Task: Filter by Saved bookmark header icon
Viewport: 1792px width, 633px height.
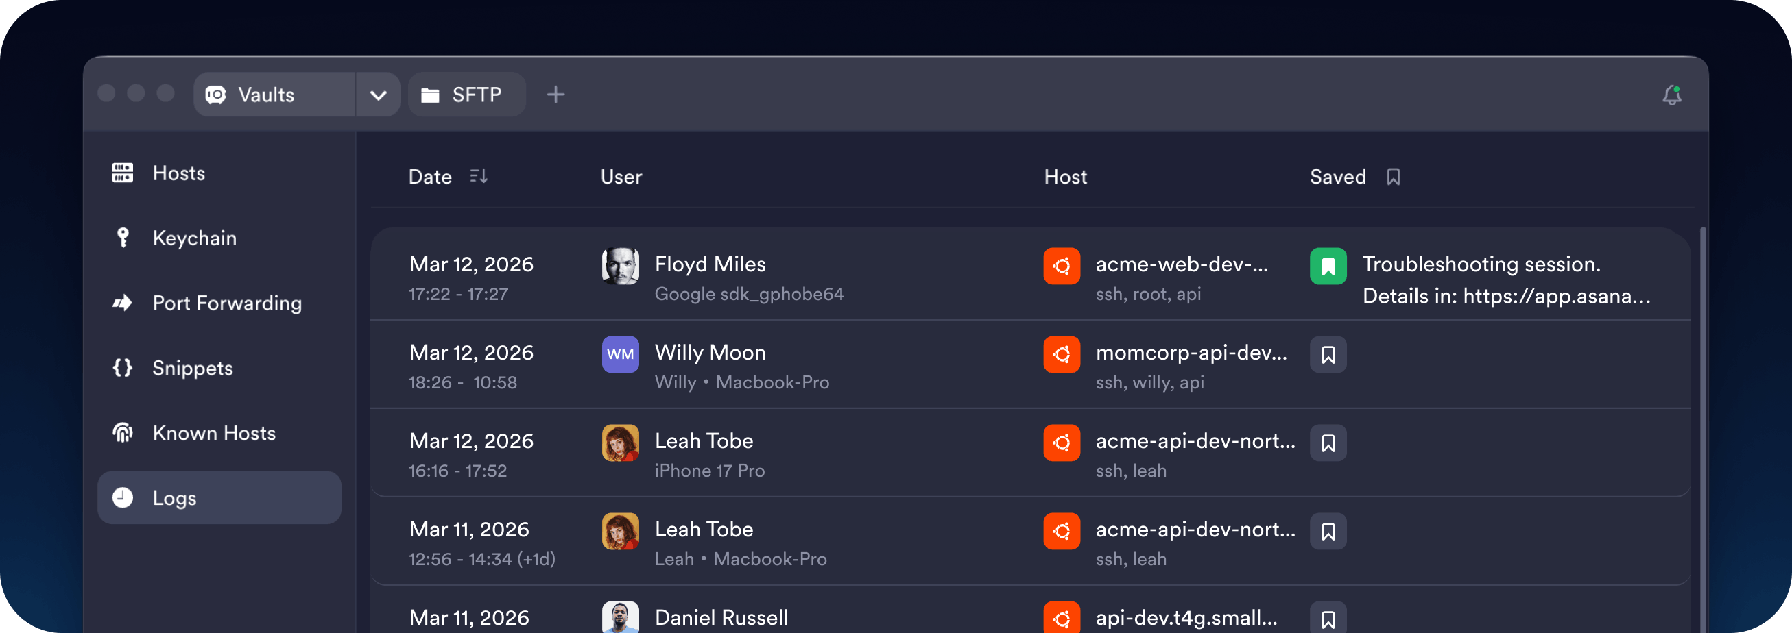Action: click(x=1393, y=177)
